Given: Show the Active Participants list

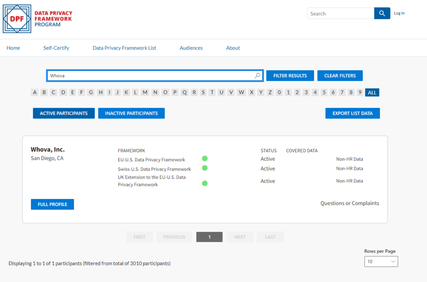Looking at the screenshot, I should click(64, 113).
